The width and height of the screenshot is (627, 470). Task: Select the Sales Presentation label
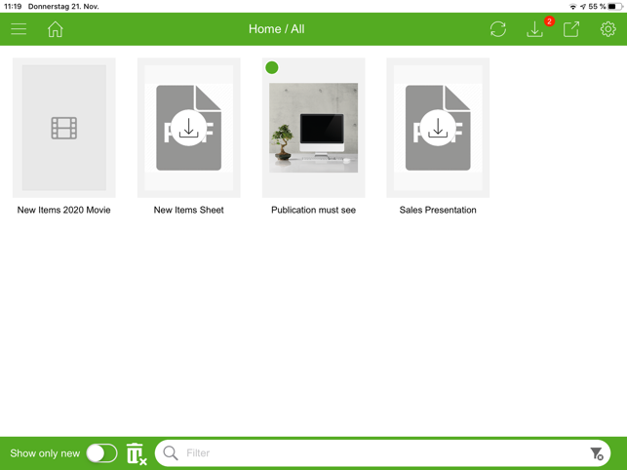point(438,210)
